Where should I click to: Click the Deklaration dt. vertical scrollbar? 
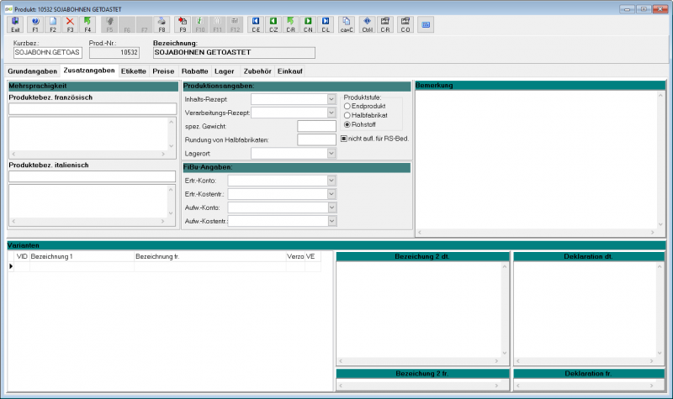pos(660,309)
